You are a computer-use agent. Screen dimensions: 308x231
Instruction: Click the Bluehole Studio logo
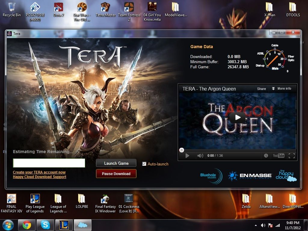[211, 176]
